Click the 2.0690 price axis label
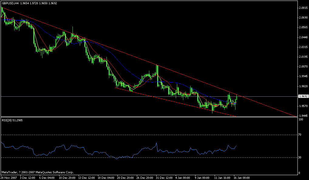Viewport: 309px width, 180px height. coord(303,18)
